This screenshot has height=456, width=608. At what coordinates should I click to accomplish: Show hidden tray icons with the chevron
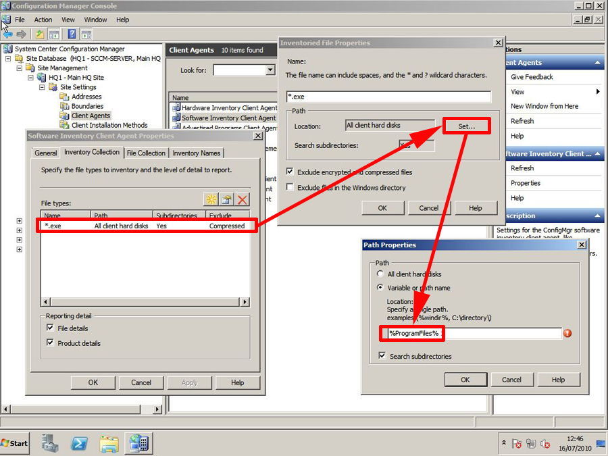click(504, 442)
